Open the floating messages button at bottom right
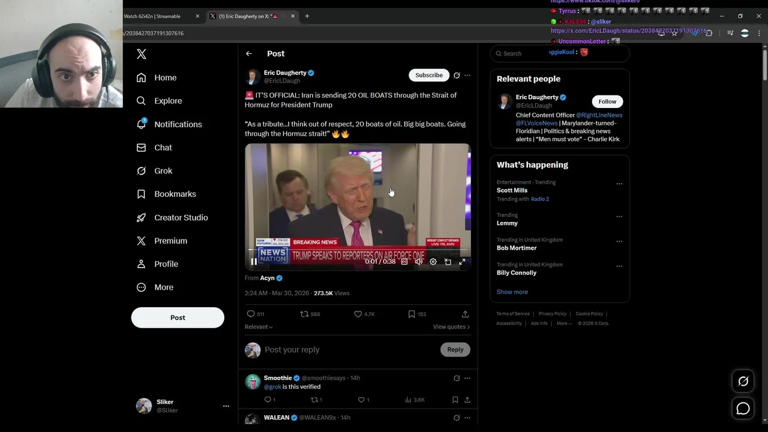The image size is (768, 432). (743, 409)
